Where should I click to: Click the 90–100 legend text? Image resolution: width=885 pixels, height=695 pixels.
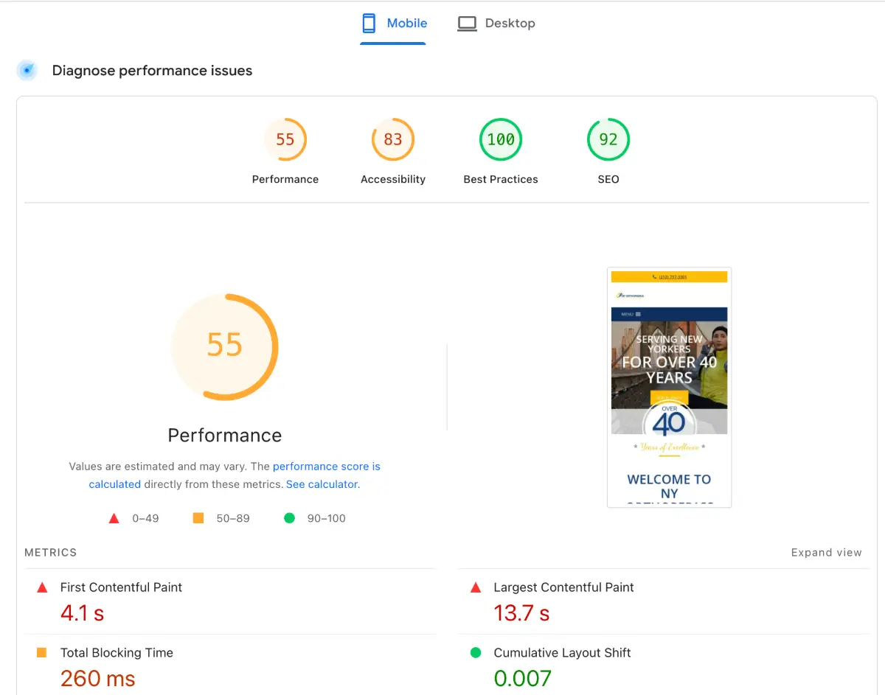[x=327, y=518]
